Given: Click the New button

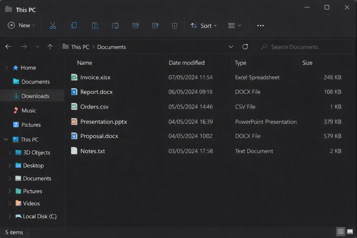Looking at the screenshot, I should [21, 25].
